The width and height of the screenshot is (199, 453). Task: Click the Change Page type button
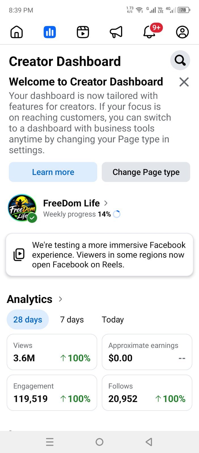(146, 172)
